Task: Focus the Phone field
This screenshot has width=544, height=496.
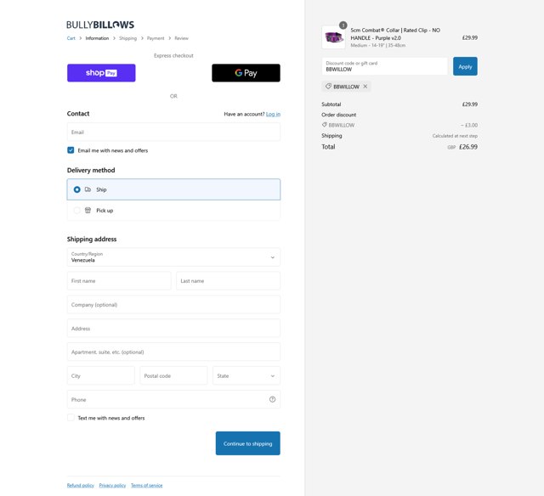Action: 173,399
